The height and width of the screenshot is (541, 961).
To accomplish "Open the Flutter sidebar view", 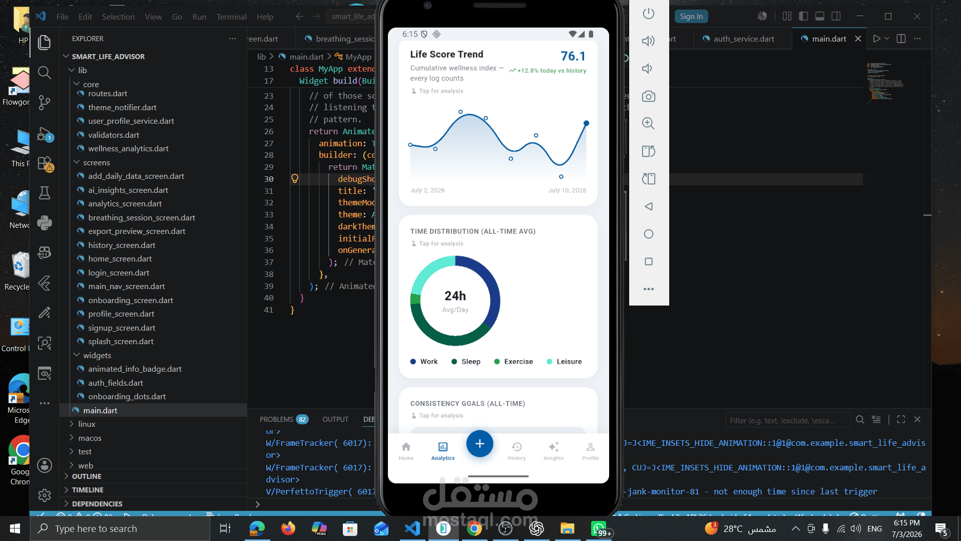I will tap(45, 283).
